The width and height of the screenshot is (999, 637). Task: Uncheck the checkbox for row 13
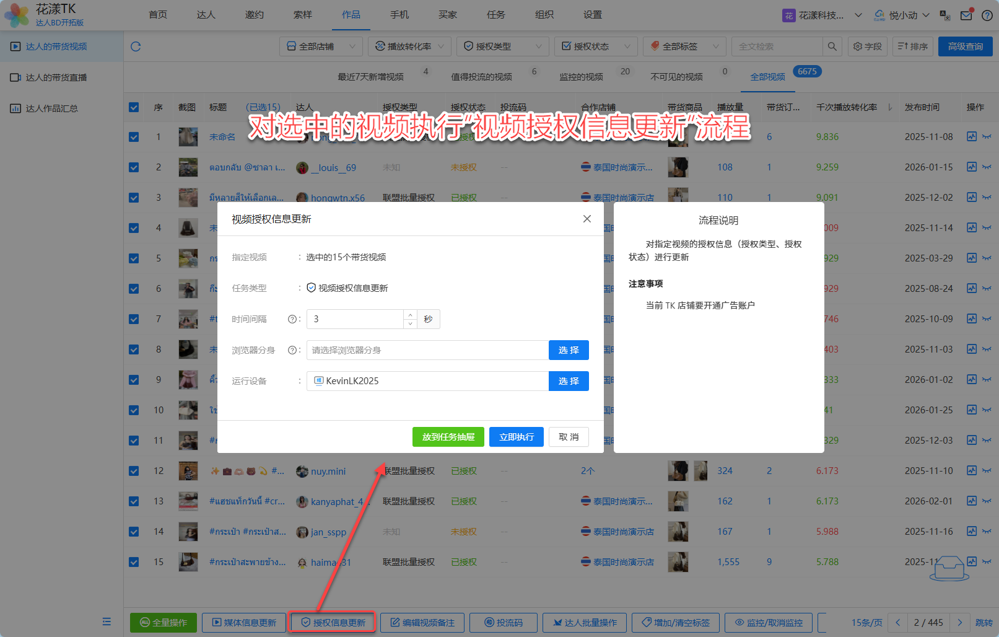[134, 501]
